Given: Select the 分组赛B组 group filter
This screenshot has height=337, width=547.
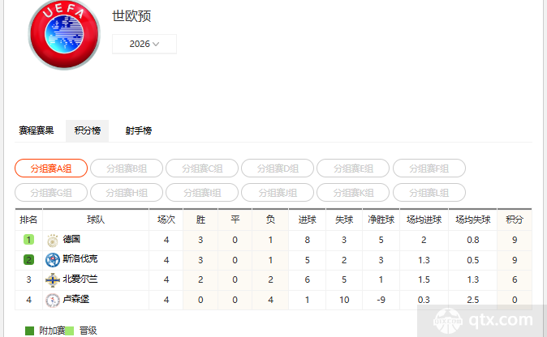Looking at the screenshot, I should pyautogui.click(x=127, y=168).
